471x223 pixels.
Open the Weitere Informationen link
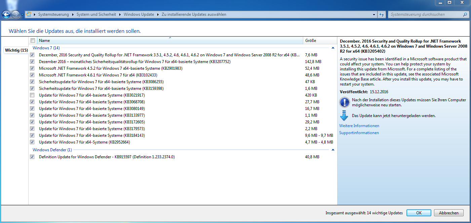(359, 126)
